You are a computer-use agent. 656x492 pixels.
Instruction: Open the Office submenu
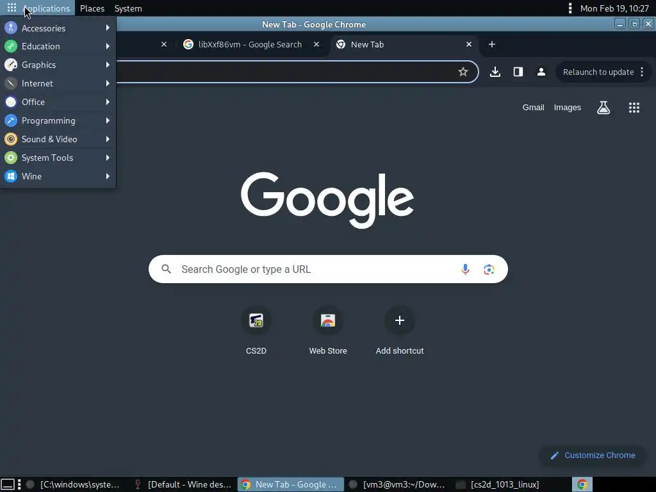point(58,102)
